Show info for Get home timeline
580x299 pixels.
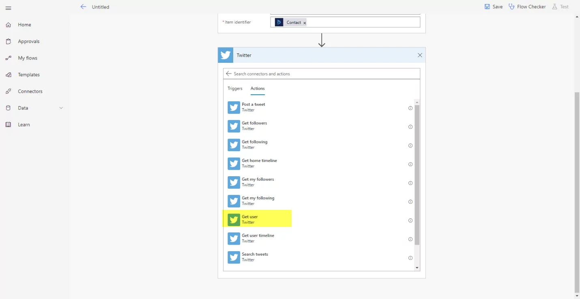tap(410, 164)
